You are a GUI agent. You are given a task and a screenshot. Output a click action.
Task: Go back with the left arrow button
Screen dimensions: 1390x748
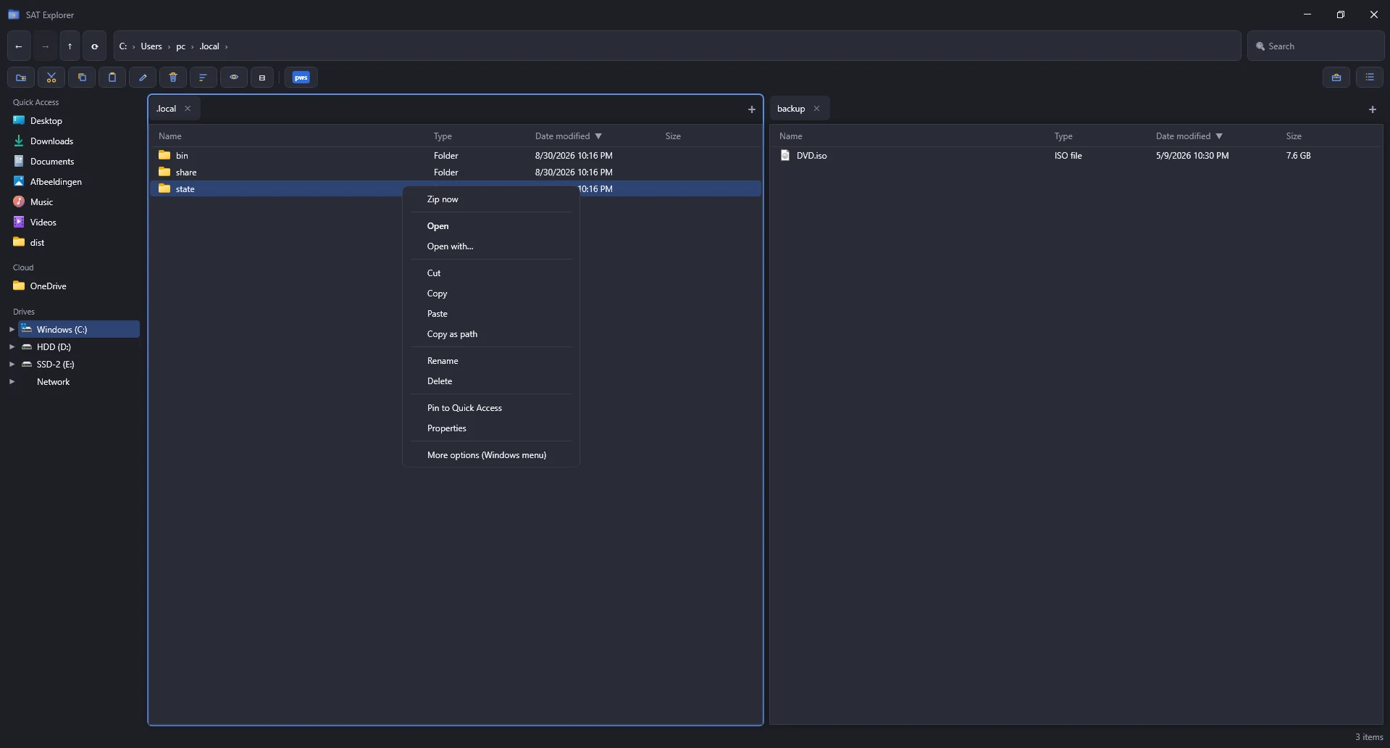[19, 46]
